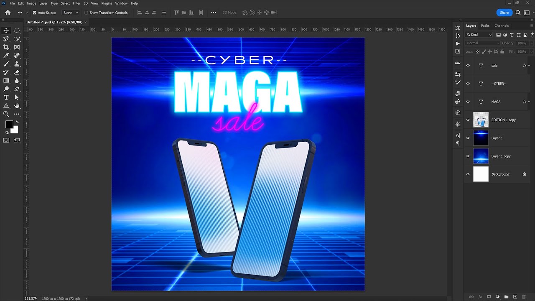Open the Auto-Select Layer dropdown
The image size is (535, 301).
[x=71, y=13]
